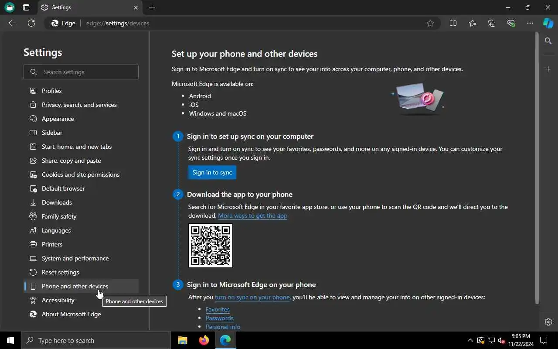Open turn on sync on your phone link
The height and width of the screenshot is (349, 558).
(x=252, y=297)
